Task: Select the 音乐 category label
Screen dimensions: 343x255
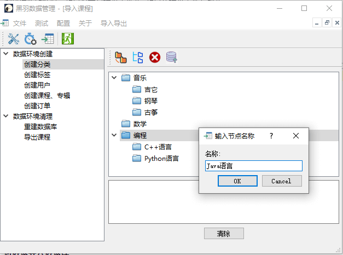Action: (x=140, y=78)
